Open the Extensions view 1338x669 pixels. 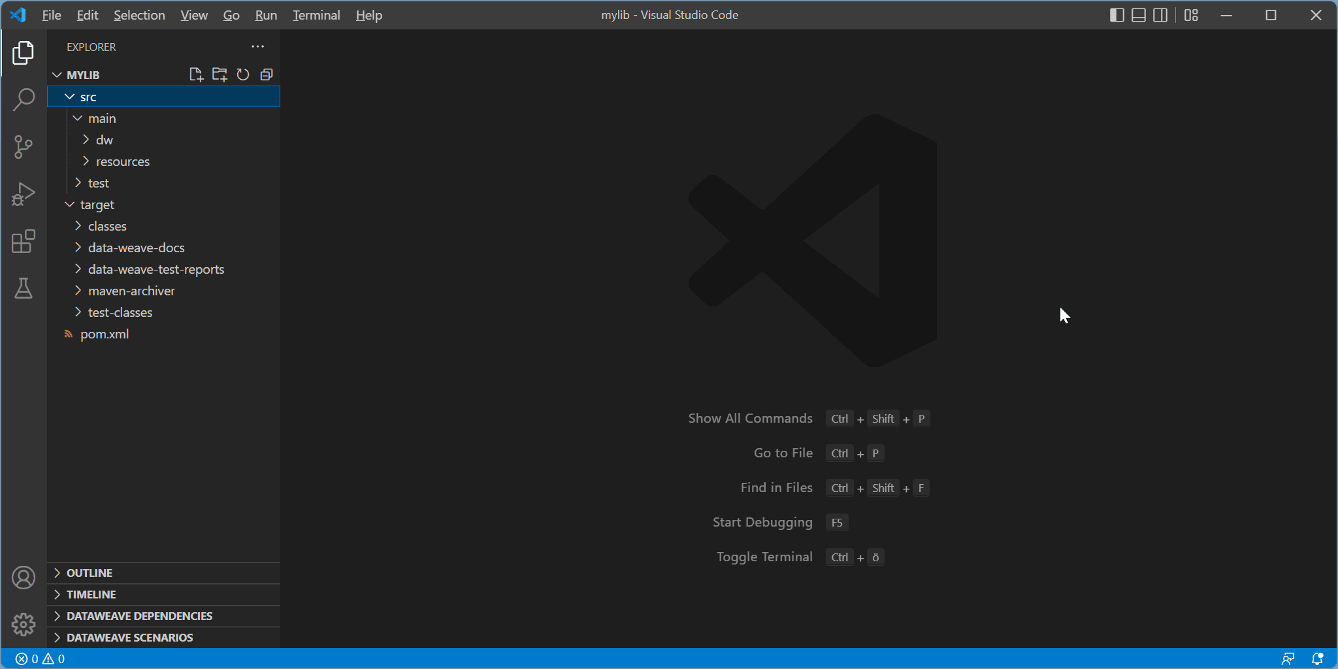(24, 241)
